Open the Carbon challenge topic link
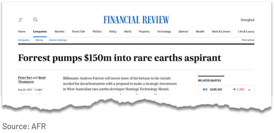 [x=58, y=40]
